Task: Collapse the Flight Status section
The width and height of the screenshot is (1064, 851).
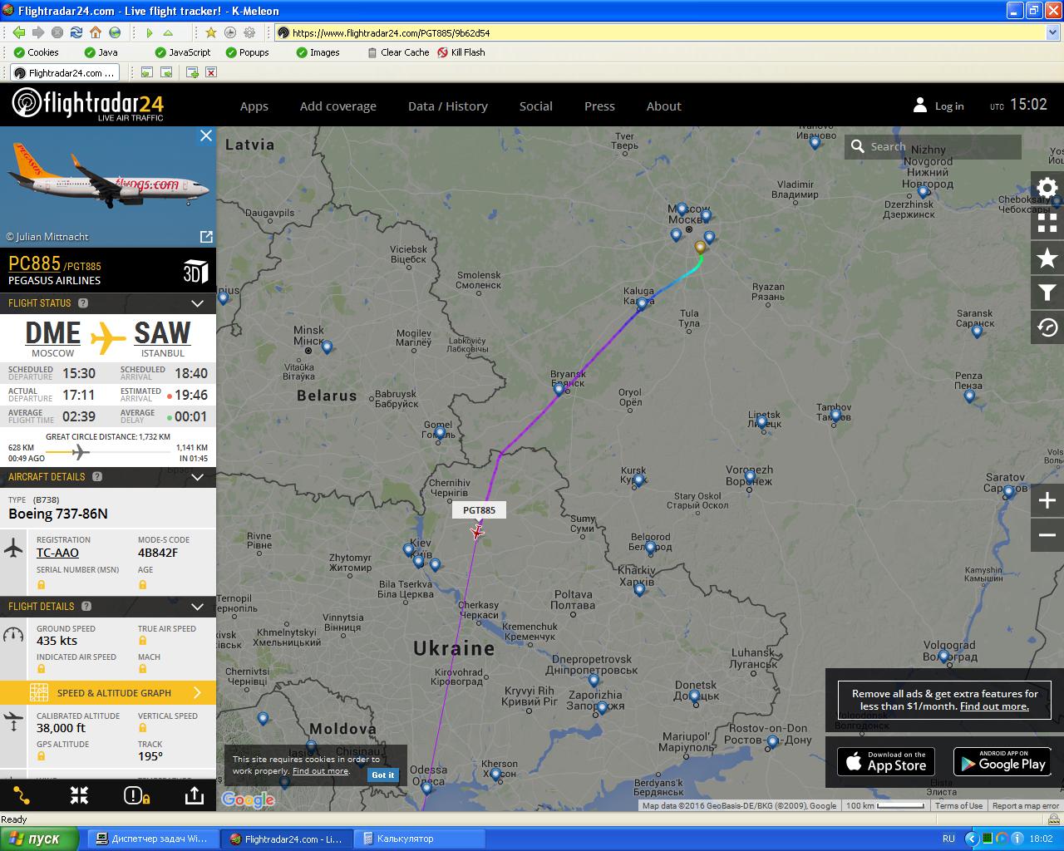Action: (x=197, y=303)
